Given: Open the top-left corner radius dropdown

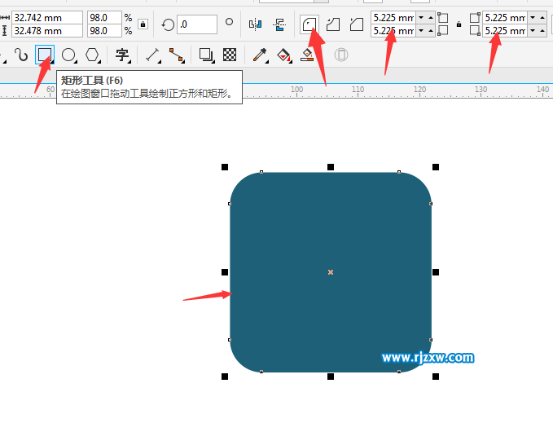Looking at the screenshot, I should tap(421, 18).
